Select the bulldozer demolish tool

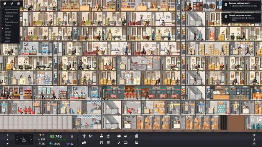(x=84, y=143)
